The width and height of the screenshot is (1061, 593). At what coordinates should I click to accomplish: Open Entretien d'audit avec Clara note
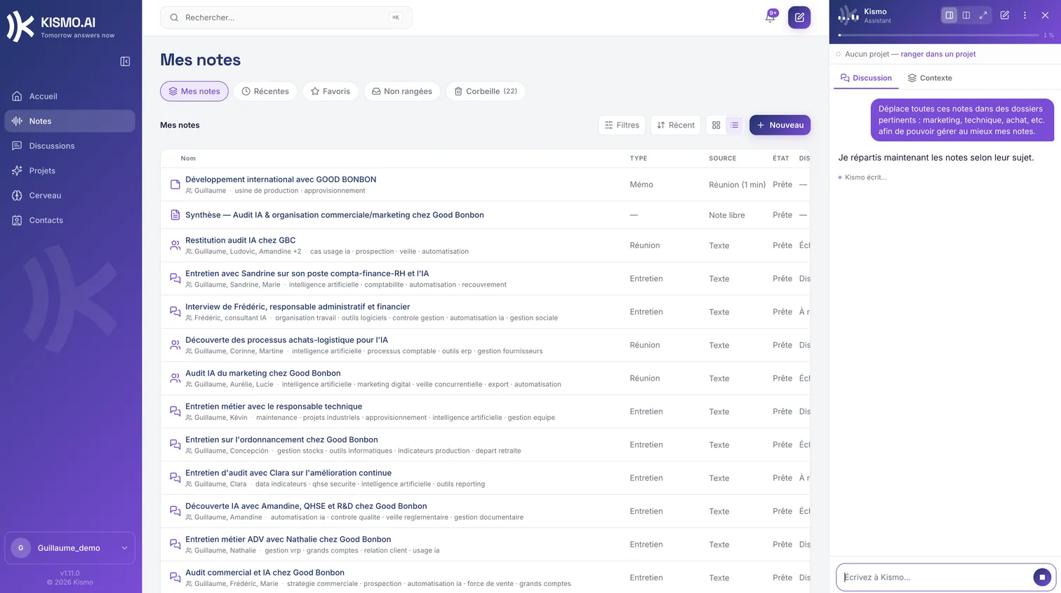tap(288, 472)
